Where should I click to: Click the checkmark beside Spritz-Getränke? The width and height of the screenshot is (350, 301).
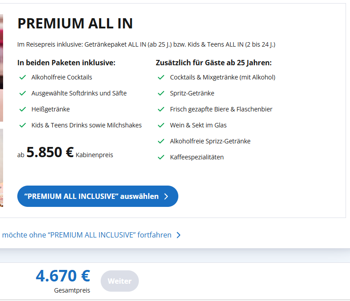pyautogui.click(x=161, y=93)
